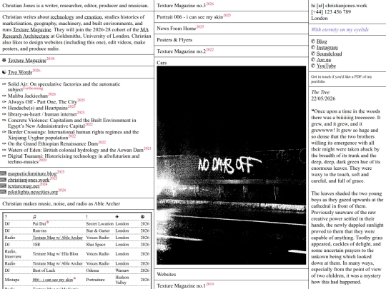
Task: Click 'Malibu Jackiechan' writing entry
Action: coord(28,96)
